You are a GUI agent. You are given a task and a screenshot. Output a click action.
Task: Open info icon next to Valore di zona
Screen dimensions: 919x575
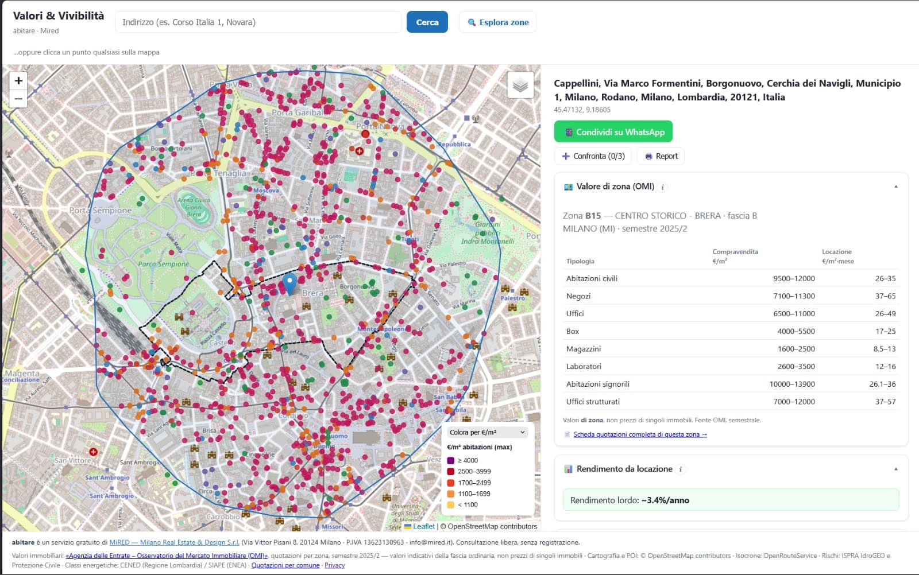point(662,187)
